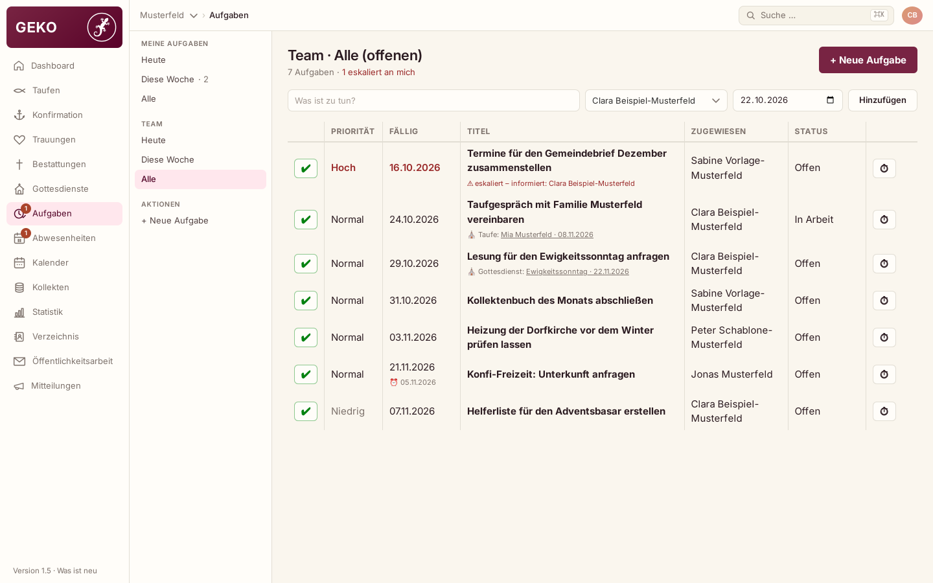Click the Mitteilungen megaphone icon

[x=19, y=385]
